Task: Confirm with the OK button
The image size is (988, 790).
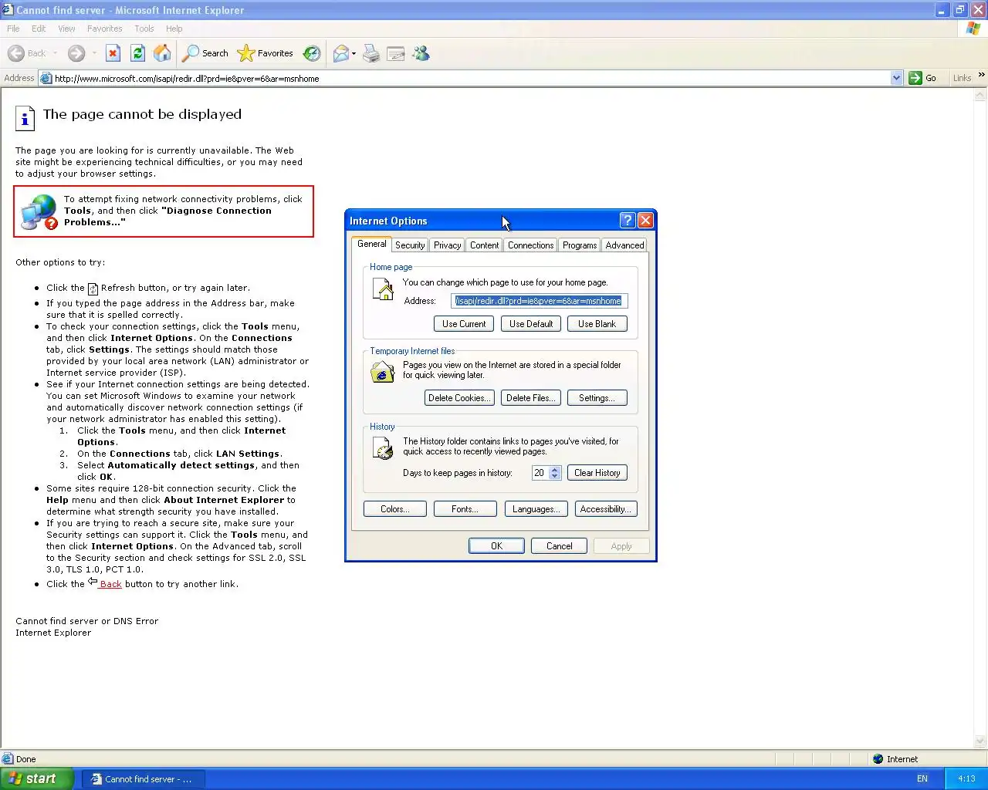Action: point(496,546)
